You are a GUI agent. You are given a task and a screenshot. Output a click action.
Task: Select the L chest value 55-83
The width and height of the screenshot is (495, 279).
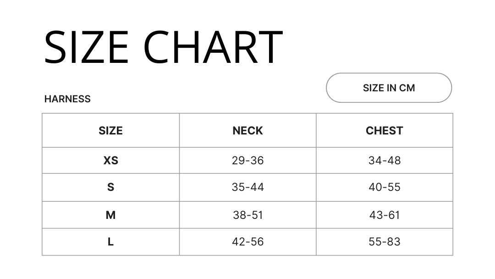click(x=384, y=242)
